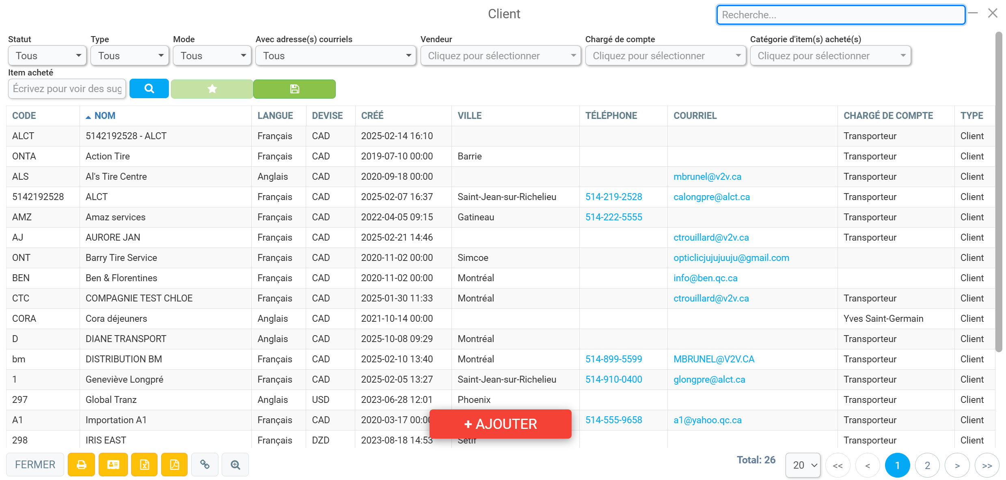This screenshot has width=1006, height=480.
Task: Select the AURORE JAN row
Action: point(501,237)
